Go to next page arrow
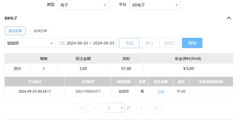 (142, 108)
